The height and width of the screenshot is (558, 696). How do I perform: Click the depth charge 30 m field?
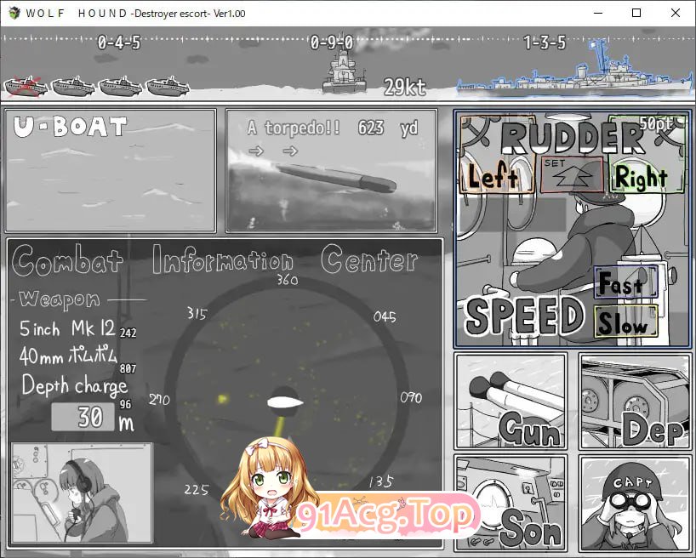point(83,417)
